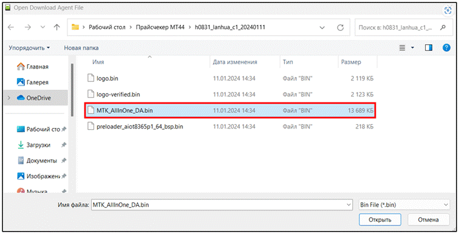Click the logo.bin file icon
The image size is (459, 234).
[x=91, y=78]
